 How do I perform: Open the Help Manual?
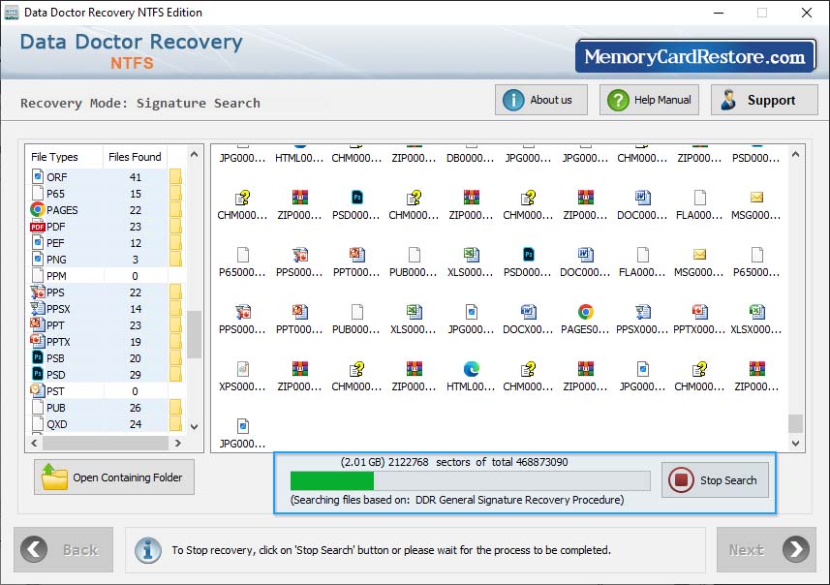tap(649, 100)
